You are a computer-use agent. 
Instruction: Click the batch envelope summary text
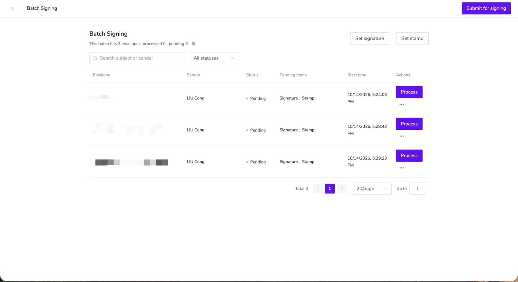click(x=138, y=44)
